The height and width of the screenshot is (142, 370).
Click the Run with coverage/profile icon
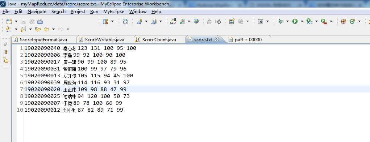coord(309,22)
